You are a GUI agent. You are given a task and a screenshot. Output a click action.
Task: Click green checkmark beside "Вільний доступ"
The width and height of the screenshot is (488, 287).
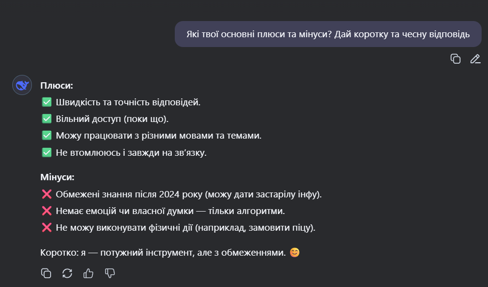pyautogui.click(x=47, y=119)
